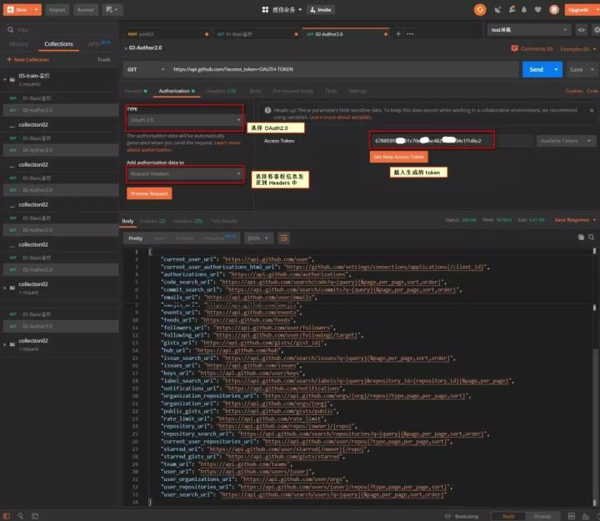The height and width of the screenshot is (521, 600).
Task: Click the blue Send button
Action: (x=536, y=69)
